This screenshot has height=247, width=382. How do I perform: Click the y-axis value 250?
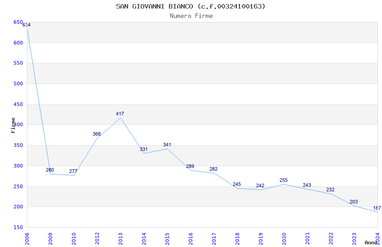click(x=18, y=187)
